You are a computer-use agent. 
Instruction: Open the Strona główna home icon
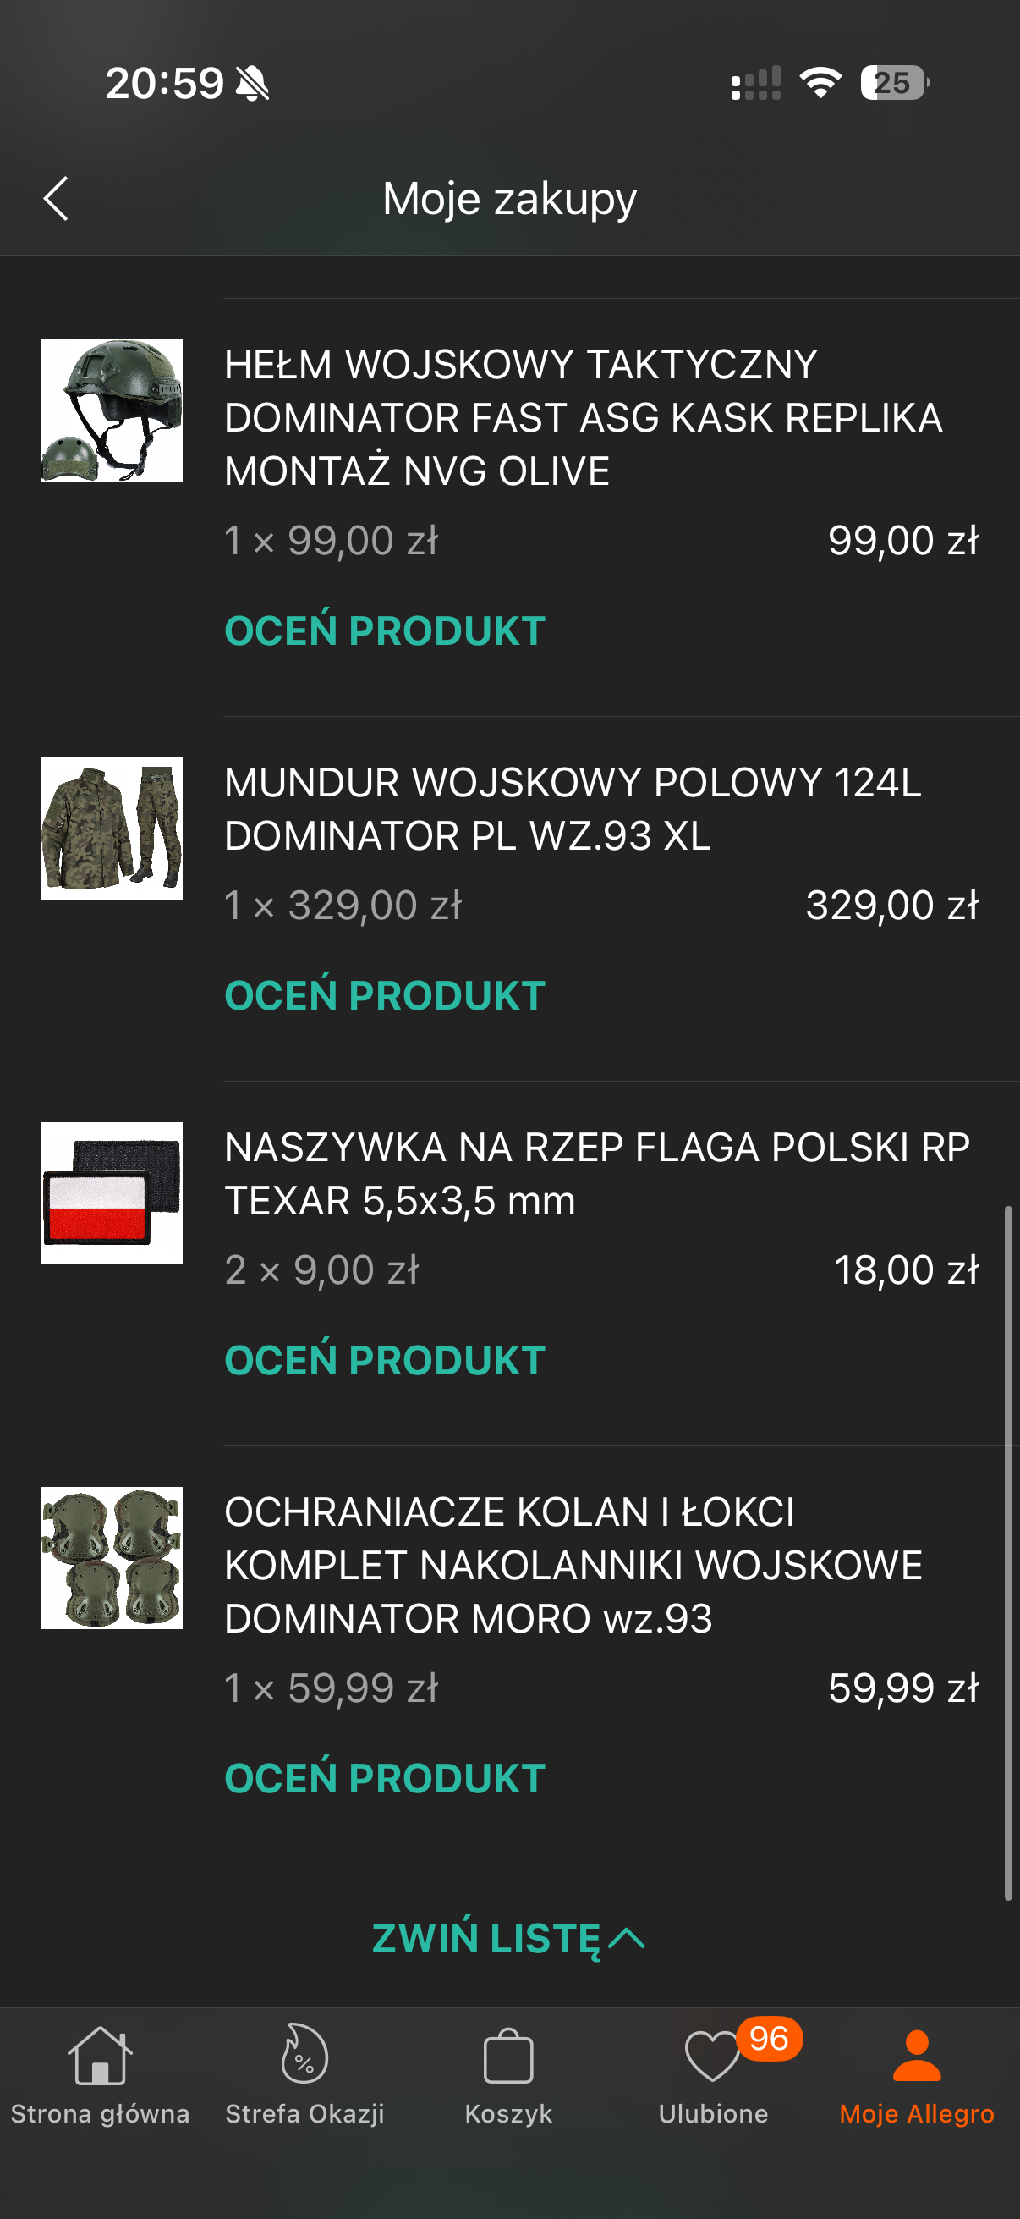click(100, 2056)
